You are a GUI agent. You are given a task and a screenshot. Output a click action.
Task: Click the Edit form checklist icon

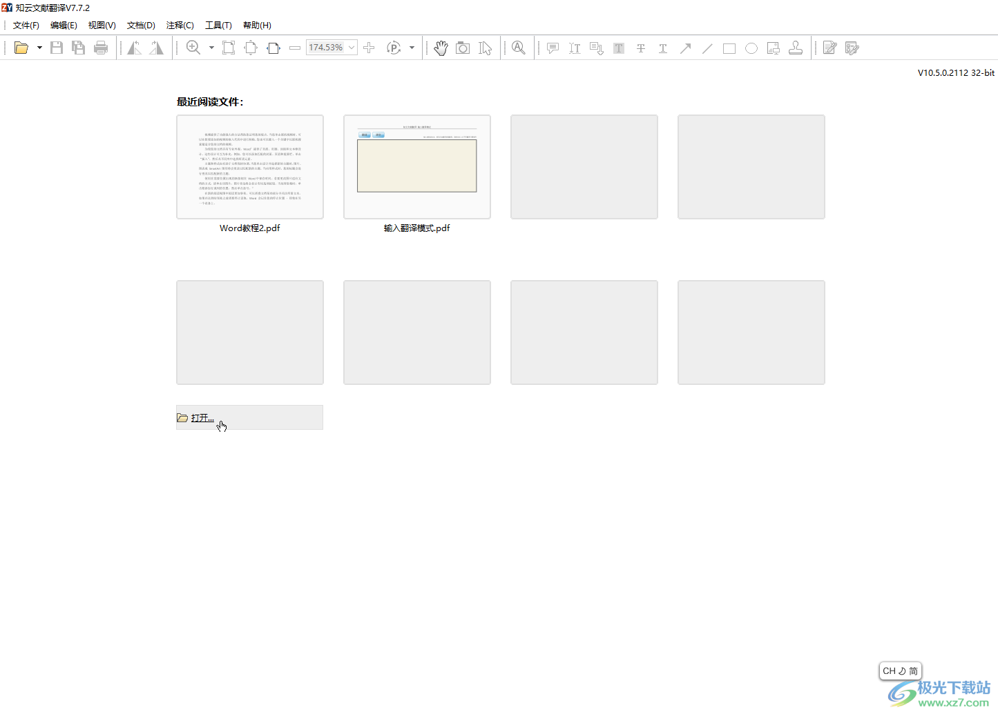[x=852, y=48]
